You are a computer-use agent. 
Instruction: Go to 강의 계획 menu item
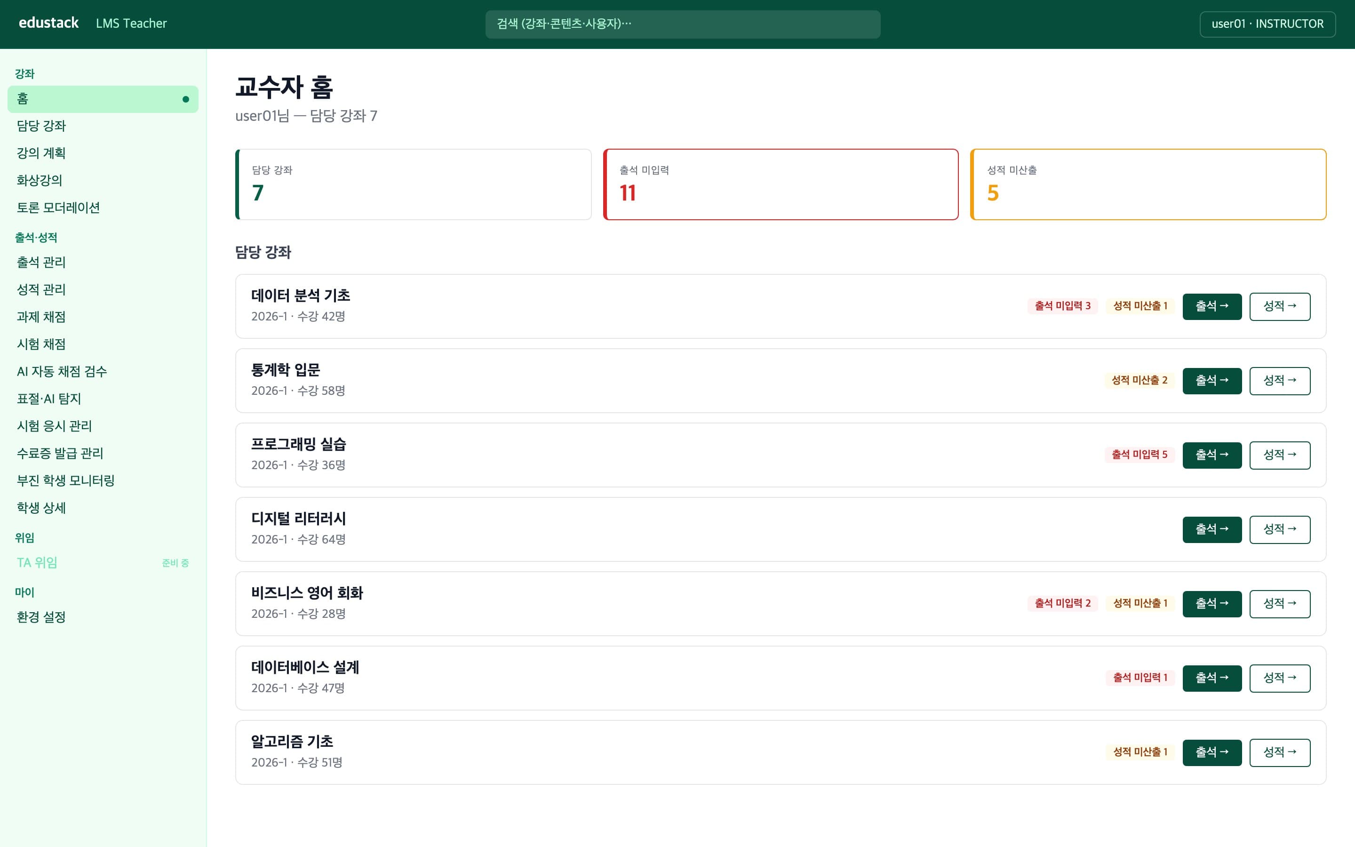(103, 153)
